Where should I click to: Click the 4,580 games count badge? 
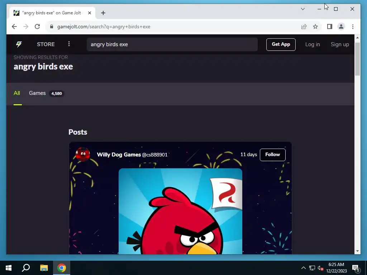[56, 93]
